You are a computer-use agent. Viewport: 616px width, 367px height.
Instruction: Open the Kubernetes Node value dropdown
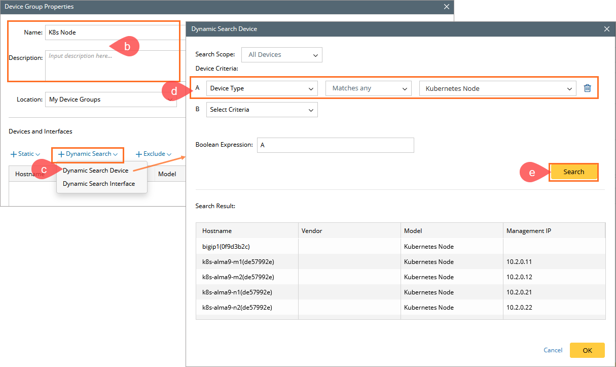(497, 88)
